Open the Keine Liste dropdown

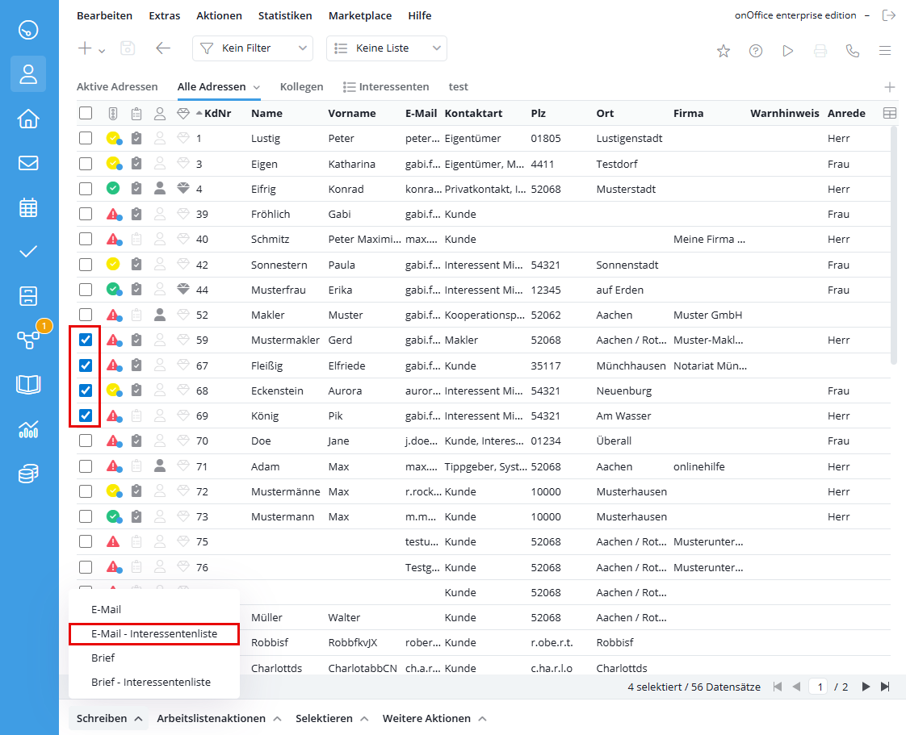tap(387, 48)
